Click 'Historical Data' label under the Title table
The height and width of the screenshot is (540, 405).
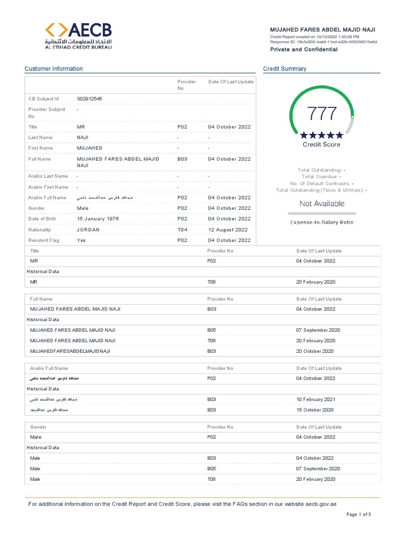(43, 272)
